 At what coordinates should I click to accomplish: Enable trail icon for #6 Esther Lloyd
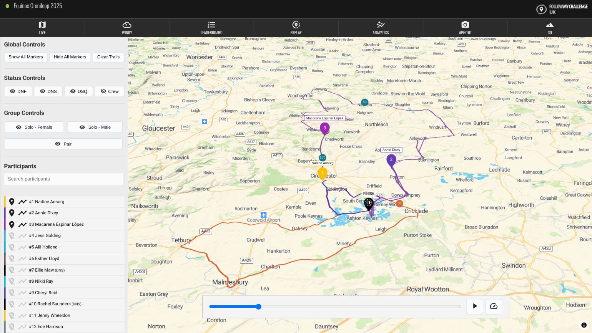[22, 258]
